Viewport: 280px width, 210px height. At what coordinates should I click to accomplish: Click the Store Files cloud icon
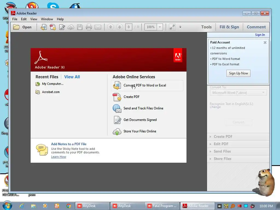tap(117, 132)
